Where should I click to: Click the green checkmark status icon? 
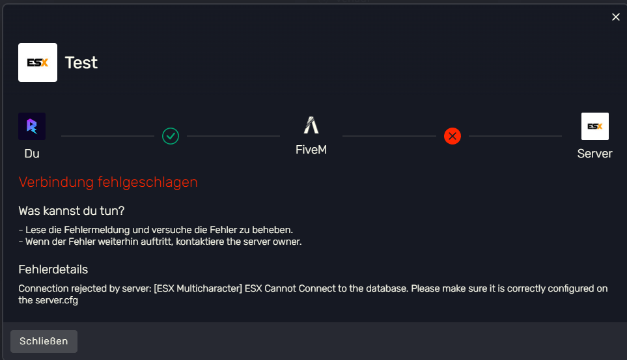(x=171, y=136)
